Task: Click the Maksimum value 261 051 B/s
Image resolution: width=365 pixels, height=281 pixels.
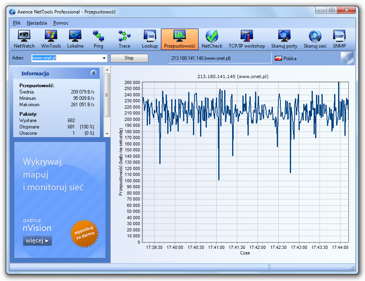Action: pos(82,105)
